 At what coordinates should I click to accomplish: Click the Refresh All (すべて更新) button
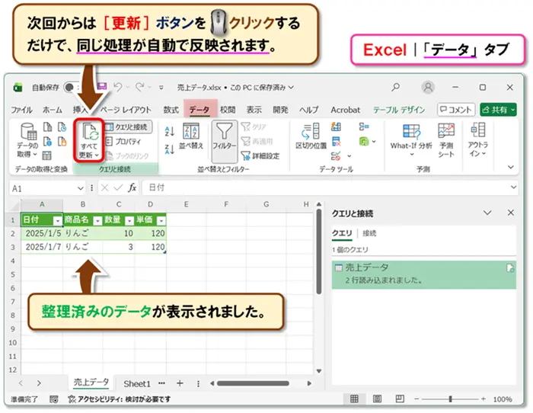tap(89, 140)
